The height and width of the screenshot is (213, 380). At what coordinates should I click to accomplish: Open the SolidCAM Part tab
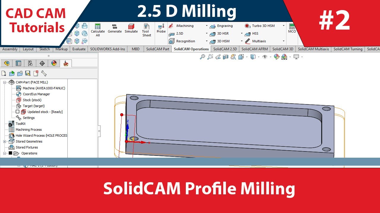coord(158,49)
